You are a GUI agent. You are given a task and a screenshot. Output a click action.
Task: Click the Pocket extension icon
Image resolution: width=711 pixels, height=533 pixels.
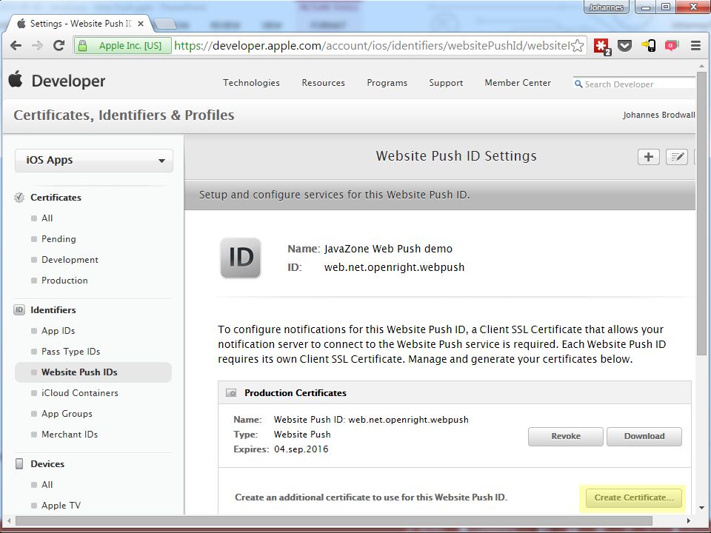[x=625, y=45]
